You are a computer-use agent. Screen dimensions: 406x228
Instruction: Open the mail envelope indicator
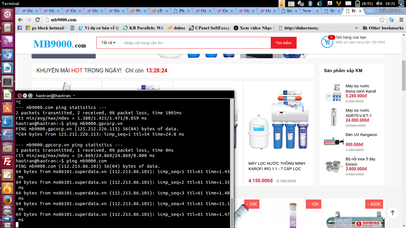tap(348, 4)
